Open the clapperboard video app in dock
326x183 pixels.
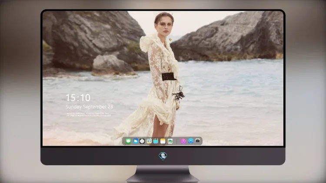point(156,141)
